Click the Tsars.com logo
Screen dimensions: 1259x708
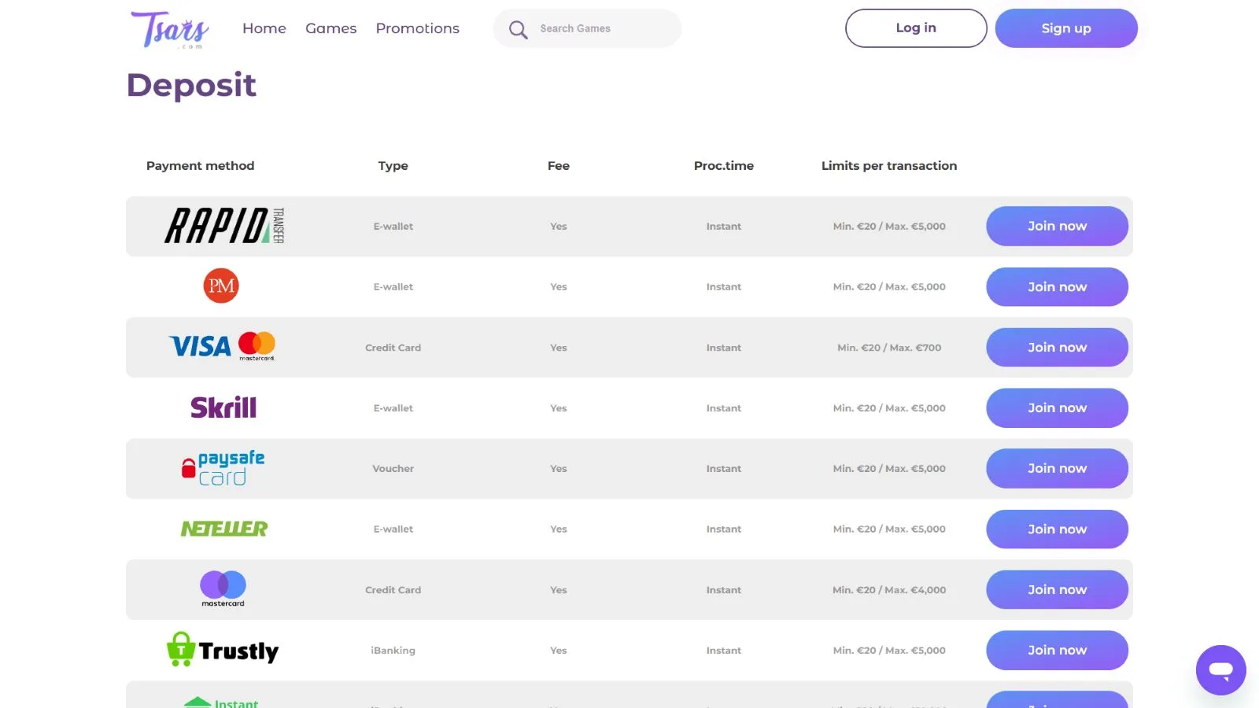(x=170, y=30)
